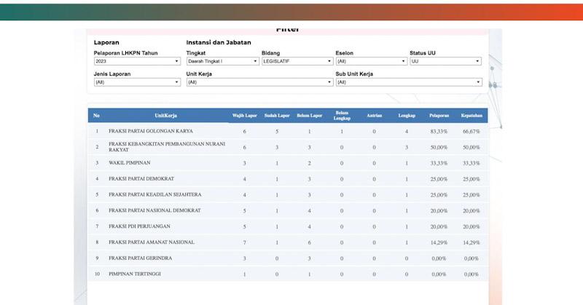Expand the Eselon filter dropdown
583x305 pixels.
(371, 62)
